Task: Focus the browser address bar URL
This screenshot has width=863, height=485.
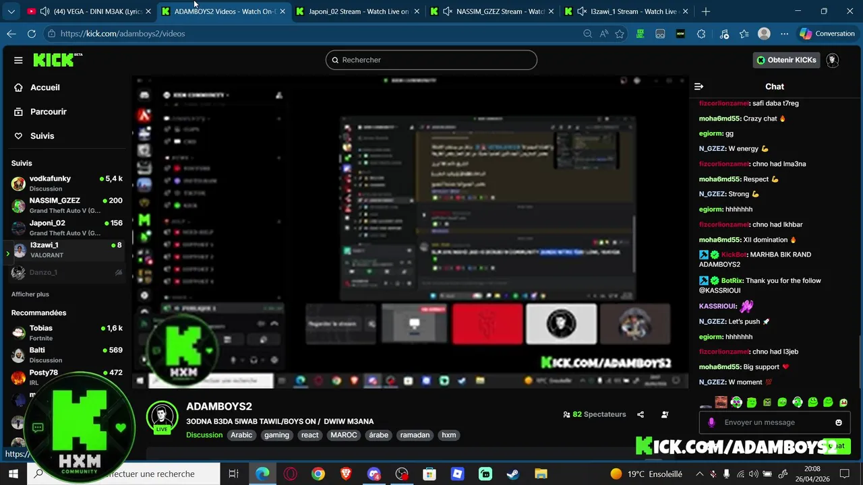Action: pos(123,34)
